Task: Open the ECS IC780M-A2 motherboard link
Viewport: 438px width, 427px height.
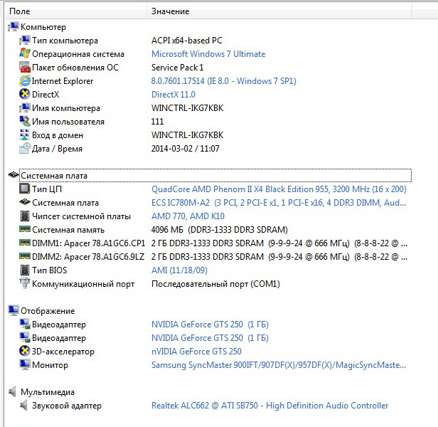Action: coord(279,203)
